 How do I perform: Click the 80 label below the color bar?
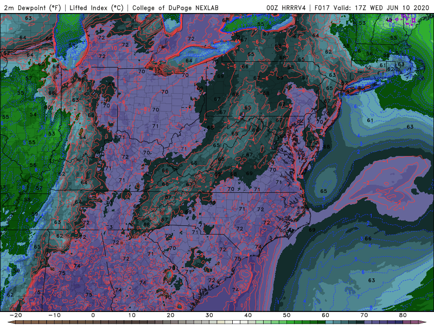pos(403,315)
